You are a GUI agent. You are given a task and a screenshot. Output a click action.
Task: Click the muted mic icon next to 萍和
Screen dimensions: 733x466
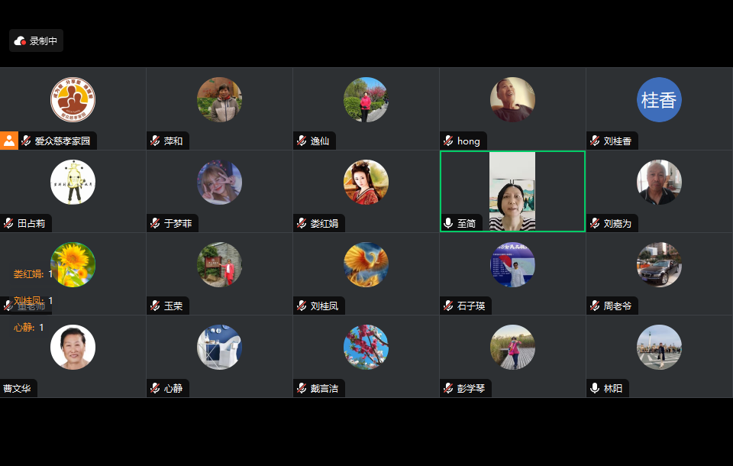pos(155,141)
